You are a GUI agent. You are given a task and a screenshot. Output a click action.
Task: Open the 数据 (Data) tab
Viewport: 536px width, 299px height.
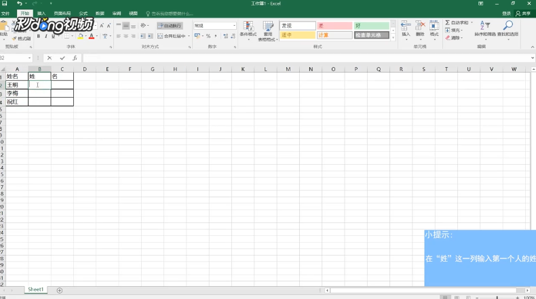100,14
